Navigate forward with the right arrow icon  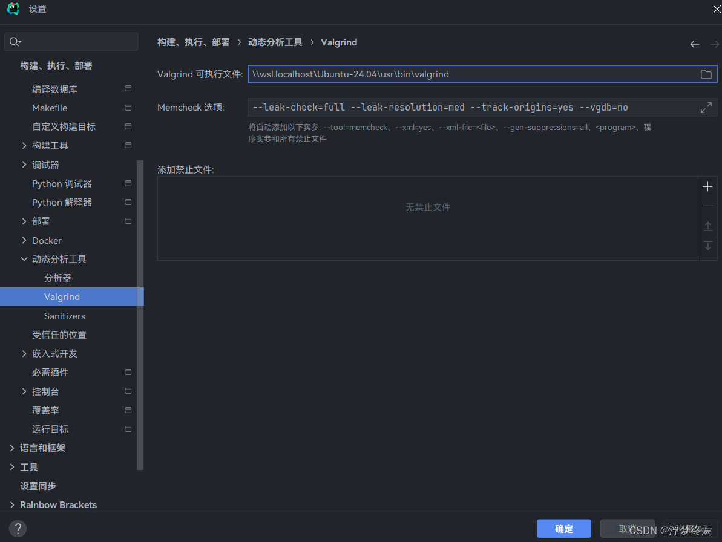(715, 44)
